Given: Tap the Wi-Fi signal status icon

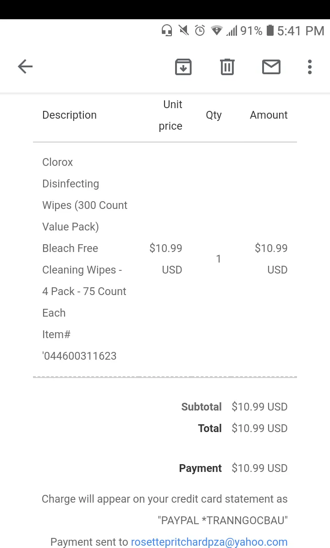Looking at the screenshot, I should [x=217, y=31].
